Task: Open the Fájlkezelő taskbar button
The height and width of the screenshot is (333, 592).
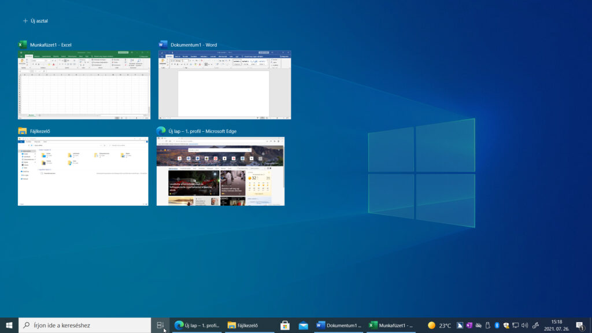Action: [x=250, y=325]
